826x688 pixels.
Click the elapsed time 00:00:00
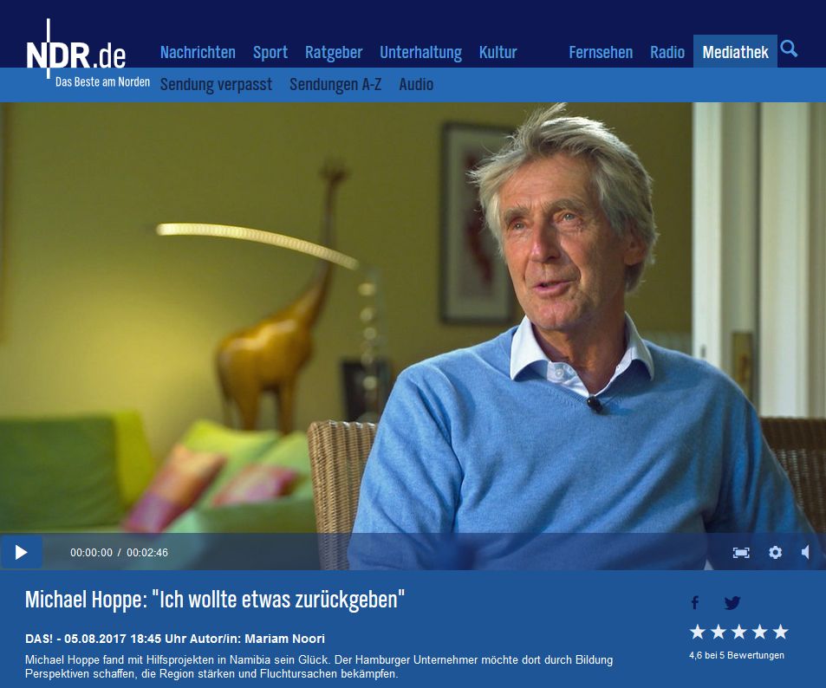91,553
